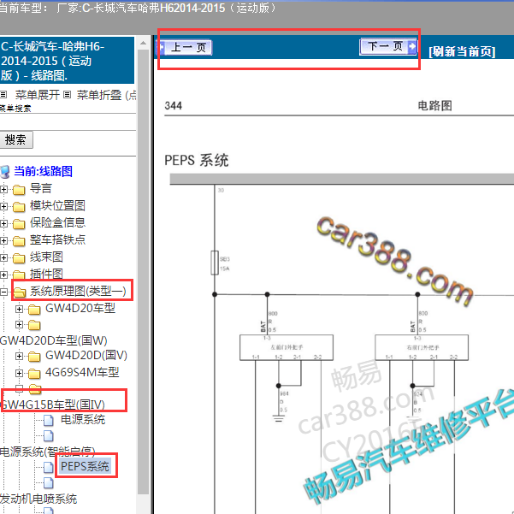This screenshot has width=514, height=514.
Task: Select 系统原理图(类型一) tree item
Action: [x=78, y=291]
